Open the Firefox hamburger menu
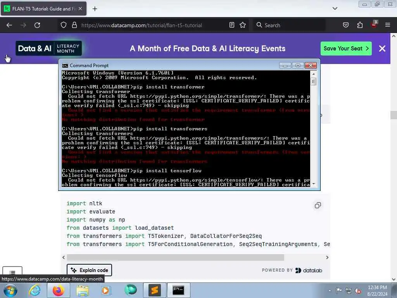This screenshot has height=298, width=397. point(388,25)
